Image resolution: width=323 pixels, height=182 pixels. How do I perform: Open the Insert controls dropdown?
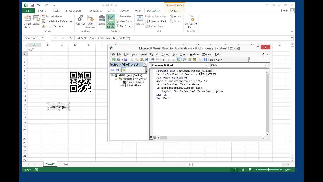[x=102, y=22]
